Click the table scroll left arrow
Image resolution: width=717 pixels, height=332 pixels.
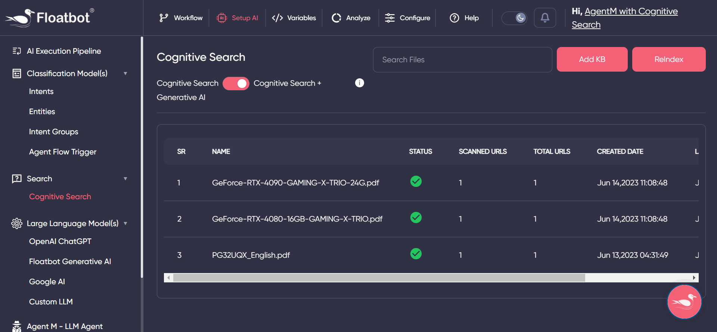pyautogui.click(x=168, y=278)
